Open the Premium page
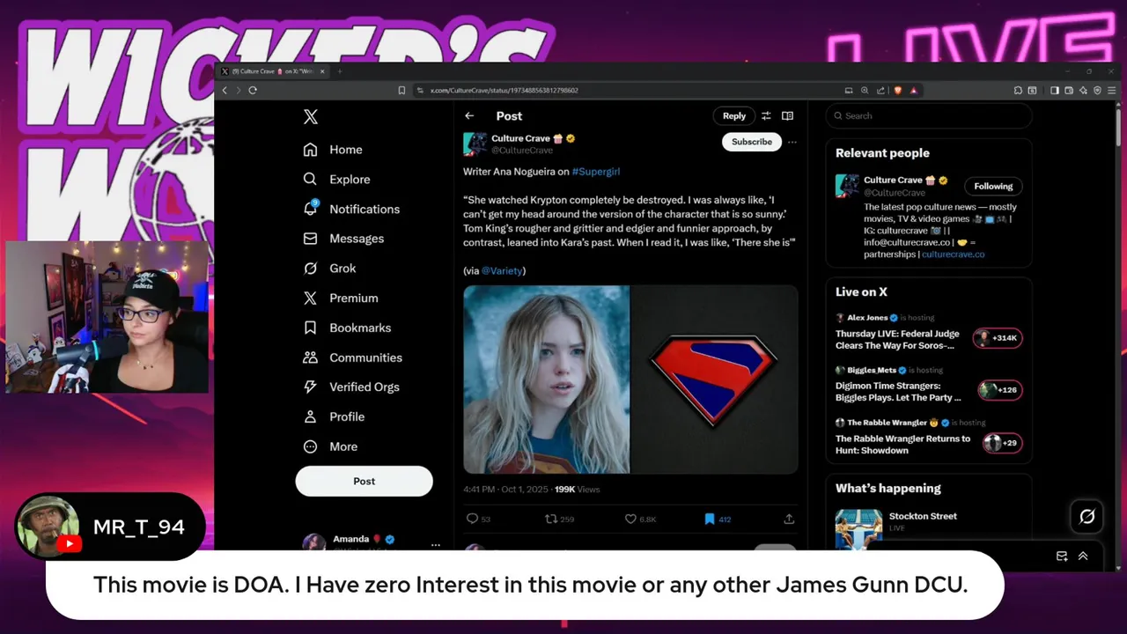Image resolution: width=1127 pixels, height=634 pixels. click(x=340, y=299)
